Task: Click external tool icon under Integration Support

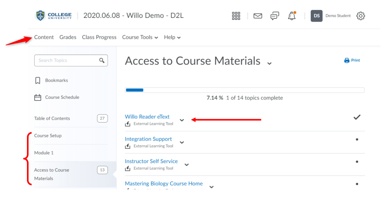Action: (127, 146)
